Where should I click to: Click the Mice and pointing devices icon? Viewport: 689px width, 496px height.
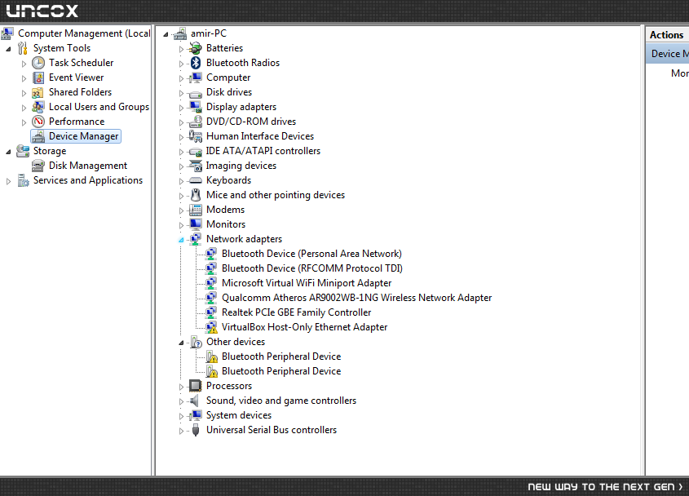196,195
